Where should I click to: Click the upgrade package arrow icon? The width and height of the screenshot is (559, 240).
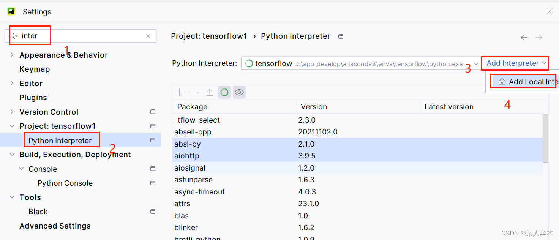click(209, 92)
